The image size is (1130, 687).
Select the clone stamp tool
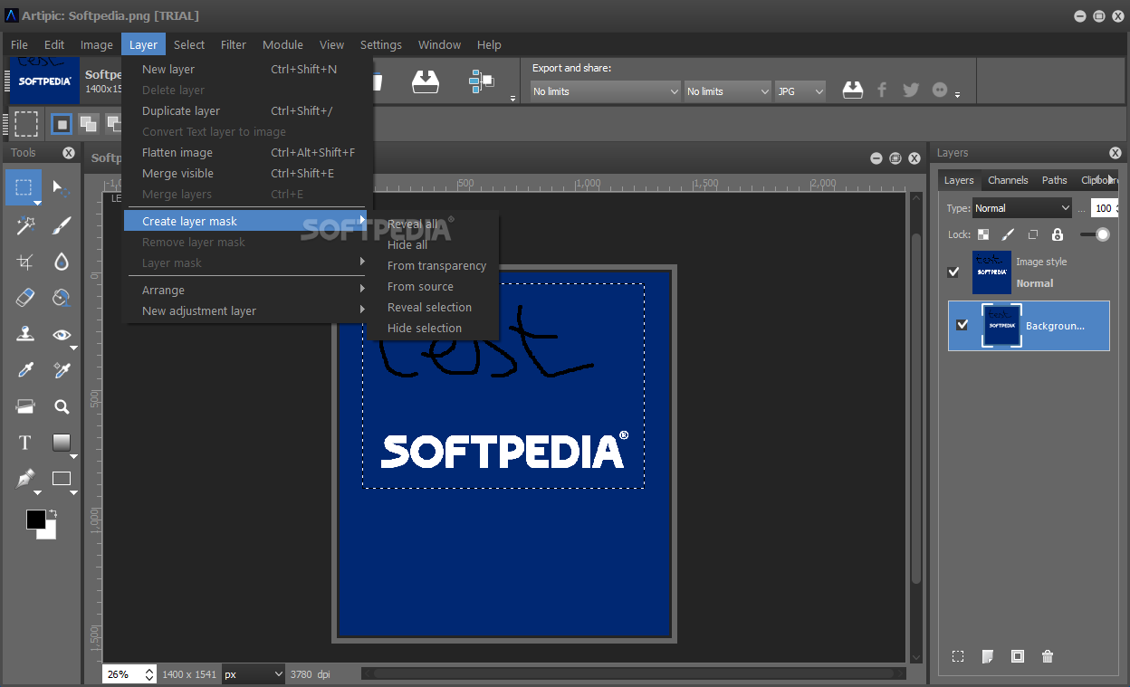[25, 334]
